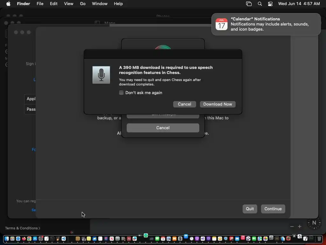Open the Edit menu
Viewport: 326px width, 245px height.
[x=53, y=4]
